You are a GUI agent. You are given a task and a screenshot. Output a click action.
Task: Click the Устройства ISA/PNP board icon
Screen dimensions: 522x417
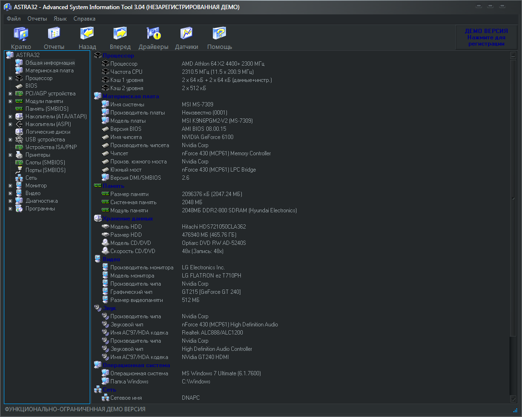click(x=19, y=147)
